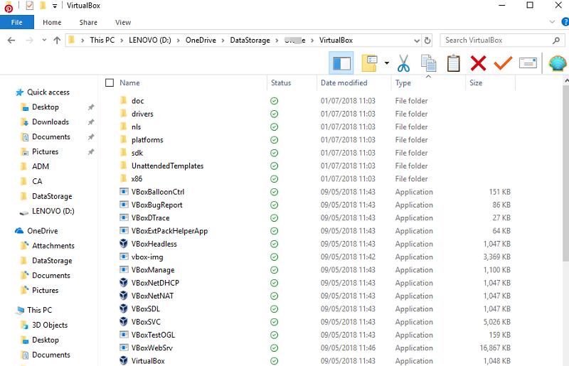569x366 pixels.
Task: Open the address bar history dropdown
Action: (x=417, y=41)
